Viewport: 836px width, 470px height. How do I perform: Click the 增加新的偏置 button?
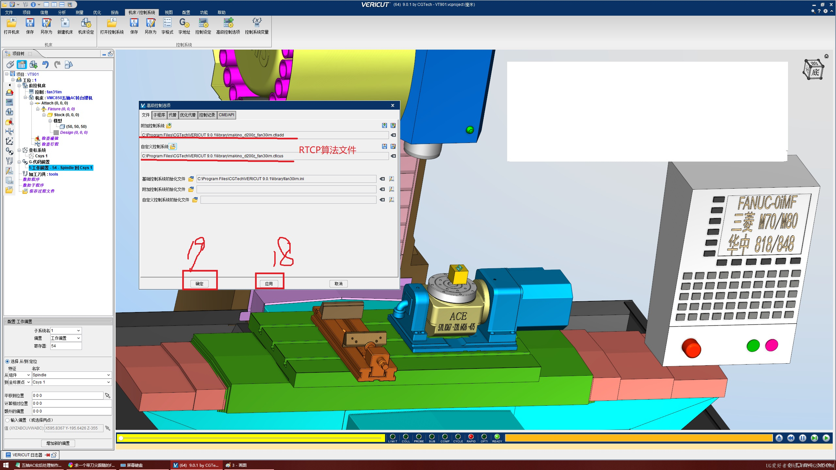tap(58, 443)
